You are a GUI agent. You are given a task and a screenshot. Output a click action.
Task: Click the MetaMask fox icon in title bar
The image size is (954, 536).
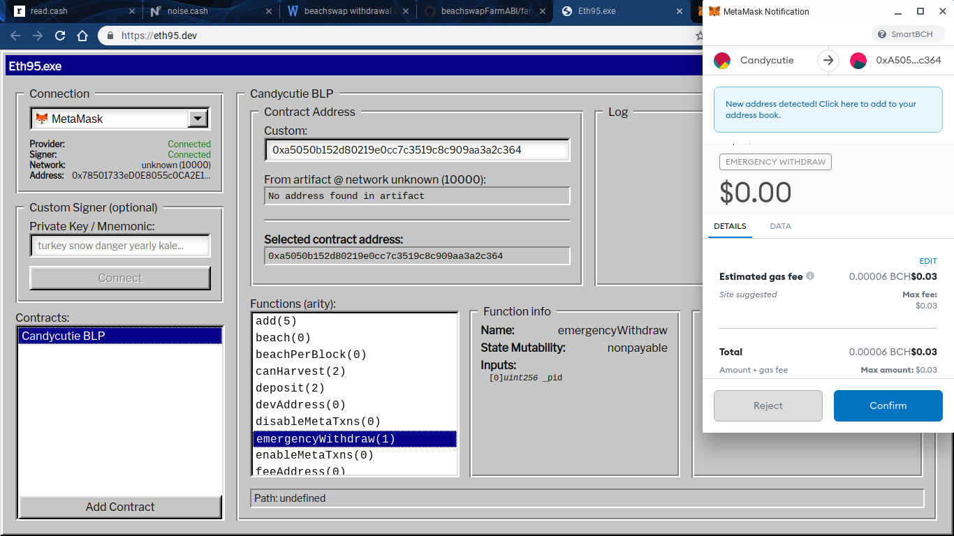click(714, 11)
